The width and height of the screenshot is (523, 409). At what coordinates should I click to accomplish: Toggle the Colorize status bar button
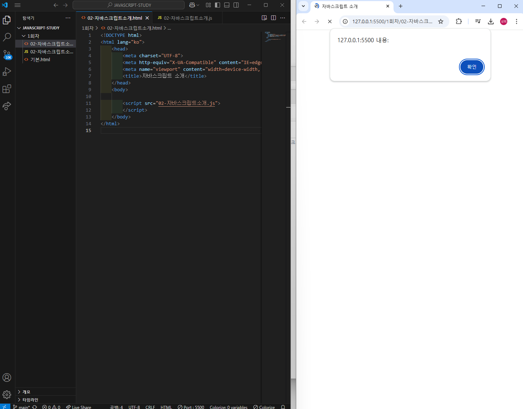(x=264, y=407)
